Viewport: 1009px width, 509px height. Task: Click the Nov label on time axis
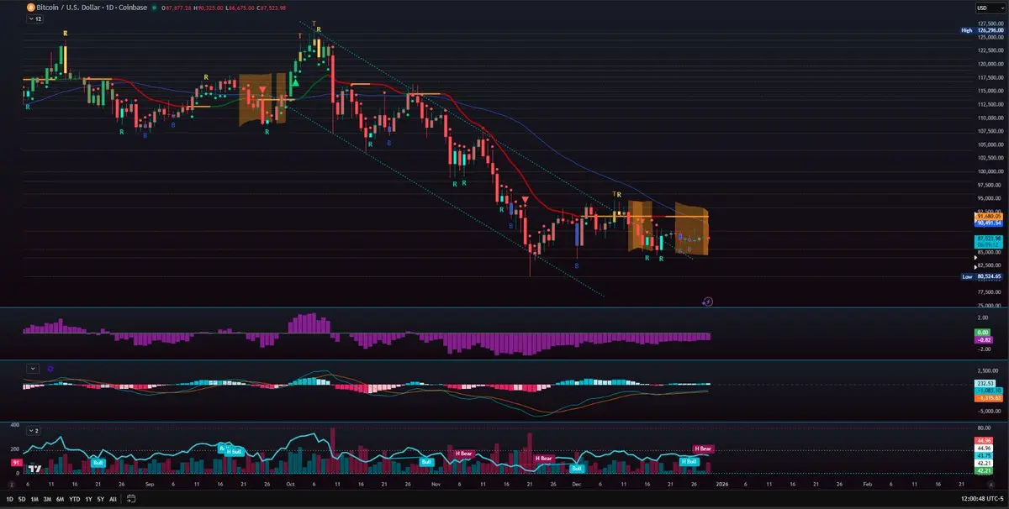(436, 485)
